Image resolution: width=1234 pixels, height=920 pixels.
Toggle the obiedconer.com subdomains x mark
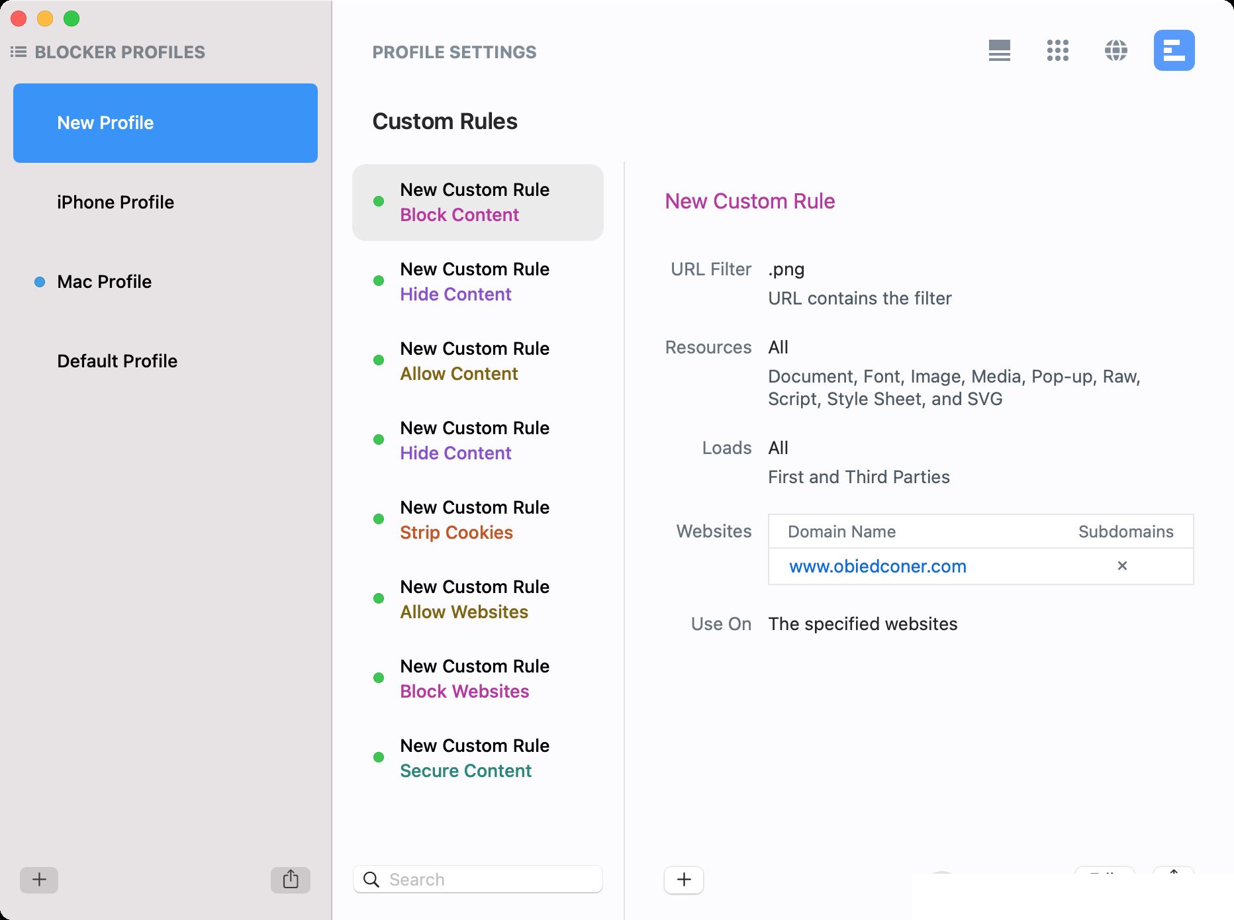(x=1122, y=566)
